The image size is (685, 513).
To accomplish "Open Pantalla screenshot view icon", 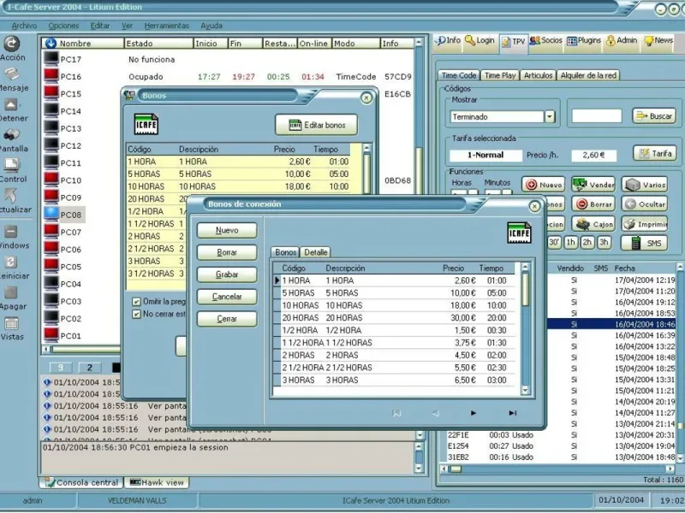I will (x=11, y=135).
